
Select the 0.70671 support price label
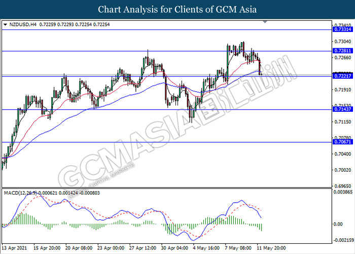click(x=343, y=142)
